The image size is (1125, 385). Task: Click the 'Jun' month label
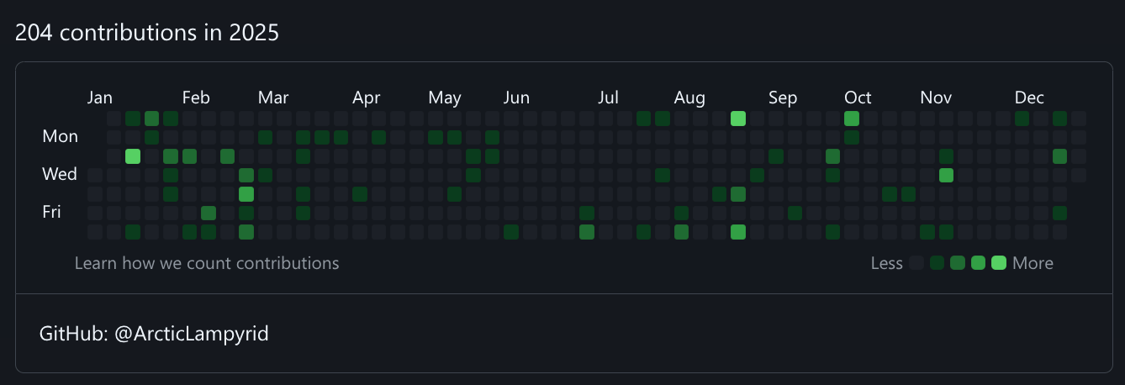tap(516, 98)
